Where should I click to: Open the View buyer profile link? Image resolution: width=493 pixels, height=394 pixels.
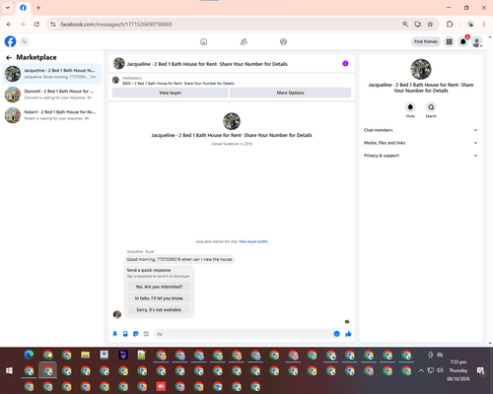(253, 241)
